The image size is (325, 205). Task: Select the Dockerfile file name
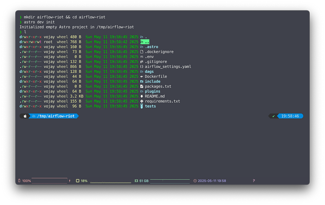coord(156,76)
